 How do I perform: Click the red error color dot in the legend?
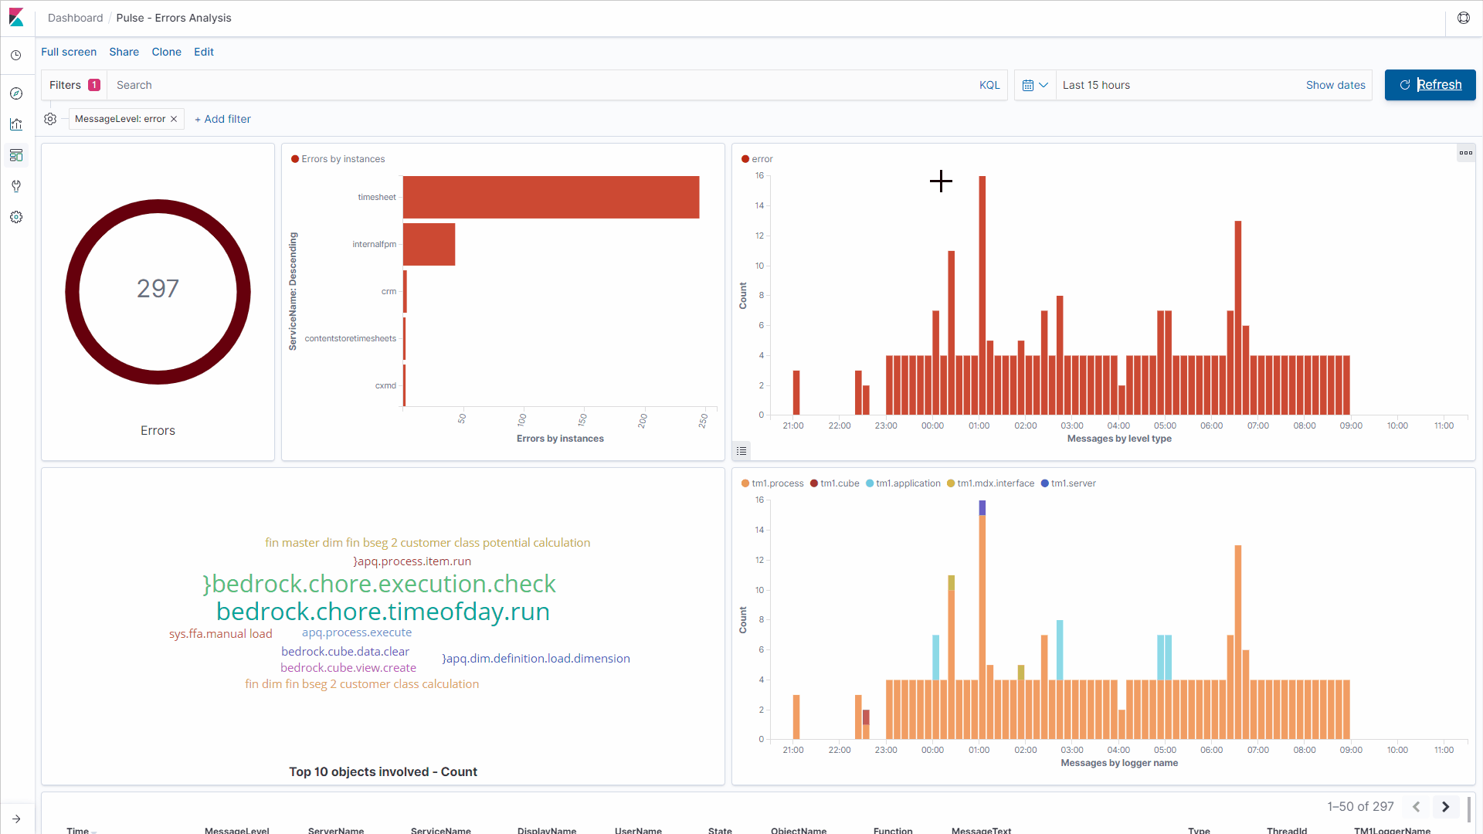click(x=744, y=158)
